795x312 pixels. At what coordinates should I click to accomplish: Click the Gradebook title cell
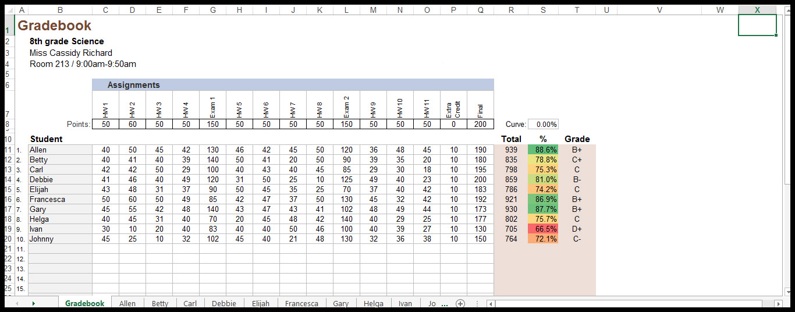tap(55, 26)
